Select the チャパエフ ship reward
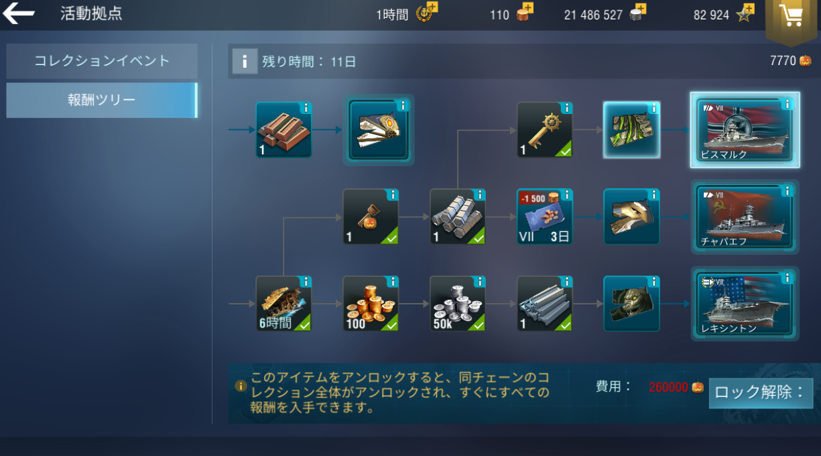 (x=745, y=217)
